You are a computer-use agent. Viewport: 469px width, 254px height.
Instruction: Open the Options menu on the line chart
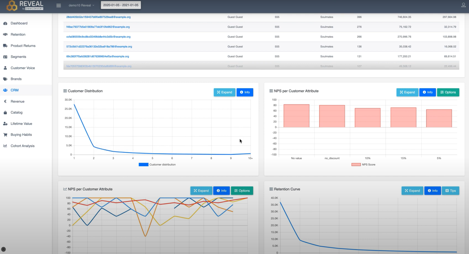(242, 191)
